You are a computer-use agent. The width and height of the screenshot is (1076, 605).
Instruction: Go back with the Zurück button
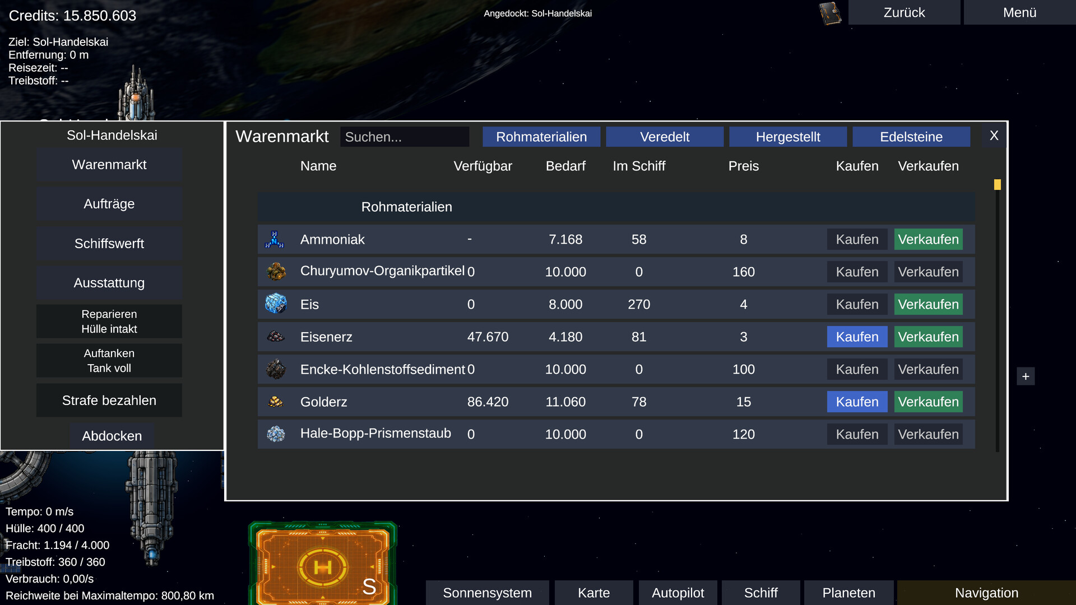click(905, 12)
